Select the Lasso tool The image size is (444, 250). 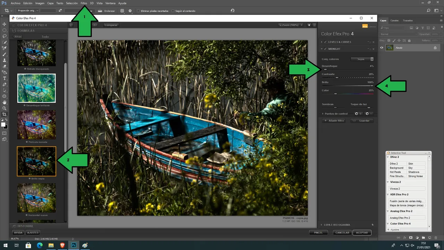[x=5, y=36]
